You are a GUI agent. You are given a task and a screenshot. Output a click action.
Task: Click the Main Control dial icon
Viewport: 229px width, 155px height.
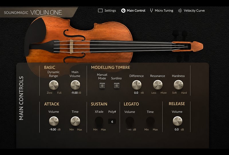click(x=123, y=11)
